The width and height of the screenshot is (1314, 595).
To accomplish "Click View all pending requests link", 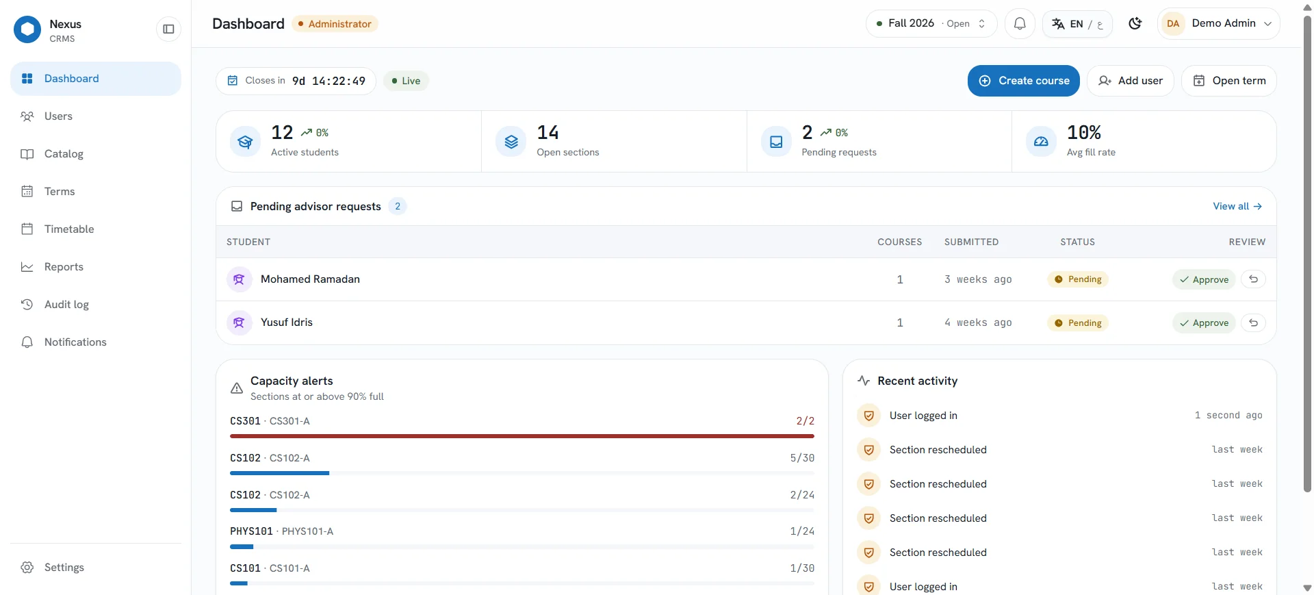I will (x=1237, y=206).
